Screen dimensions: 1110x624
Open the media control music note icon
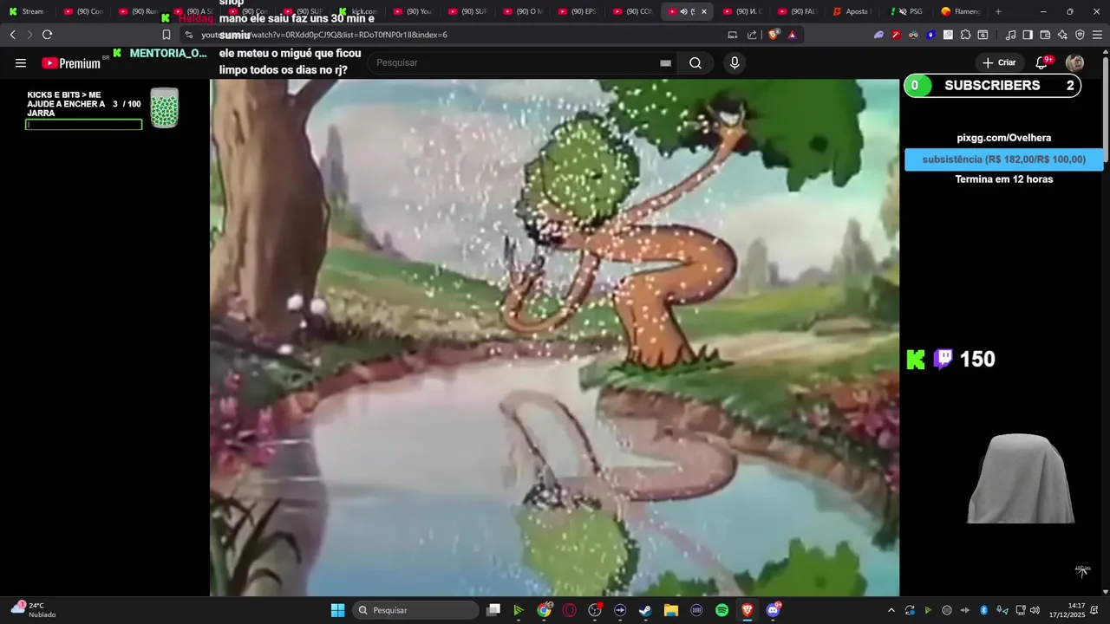click(1010, 35)
